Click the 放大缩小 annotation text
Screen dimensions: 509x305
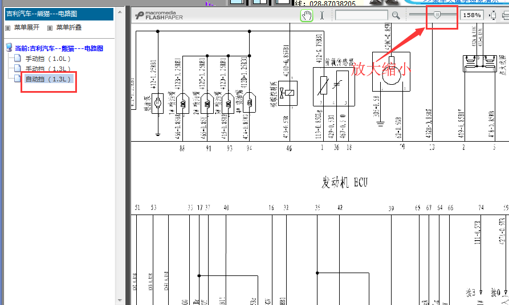pyautogui.click(x=381, y=69)
